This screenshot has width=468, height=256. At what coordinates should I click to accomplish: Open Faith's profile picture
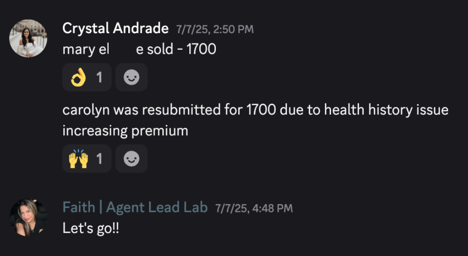point(28,218)
